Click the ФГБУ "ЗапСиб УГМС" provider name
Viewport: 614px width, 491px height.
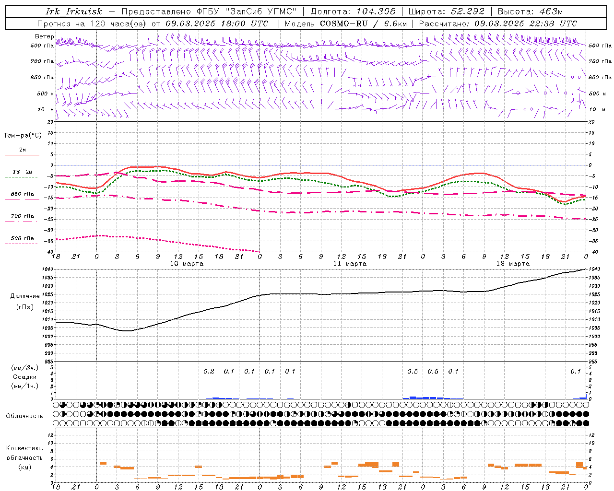[247, 12]
